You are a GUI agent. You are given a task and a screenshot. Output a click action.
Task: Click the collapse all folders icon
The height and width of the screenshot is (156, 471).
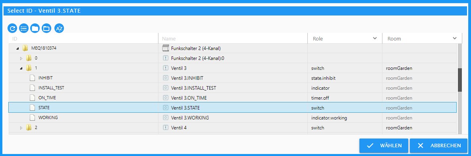point(35,28)
